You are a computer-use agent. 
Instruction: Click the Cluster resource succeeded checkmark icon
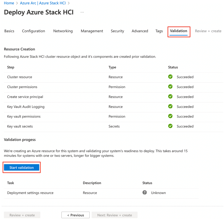(170, 77)
